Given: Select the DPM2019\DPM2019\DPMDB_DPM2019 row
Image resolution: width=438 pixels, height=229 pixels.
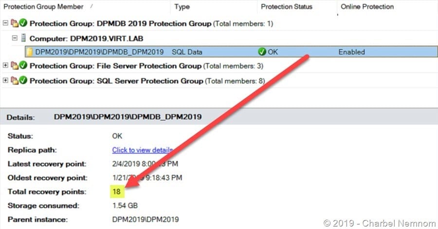Looking at the screenshot, I should (231, 52).
